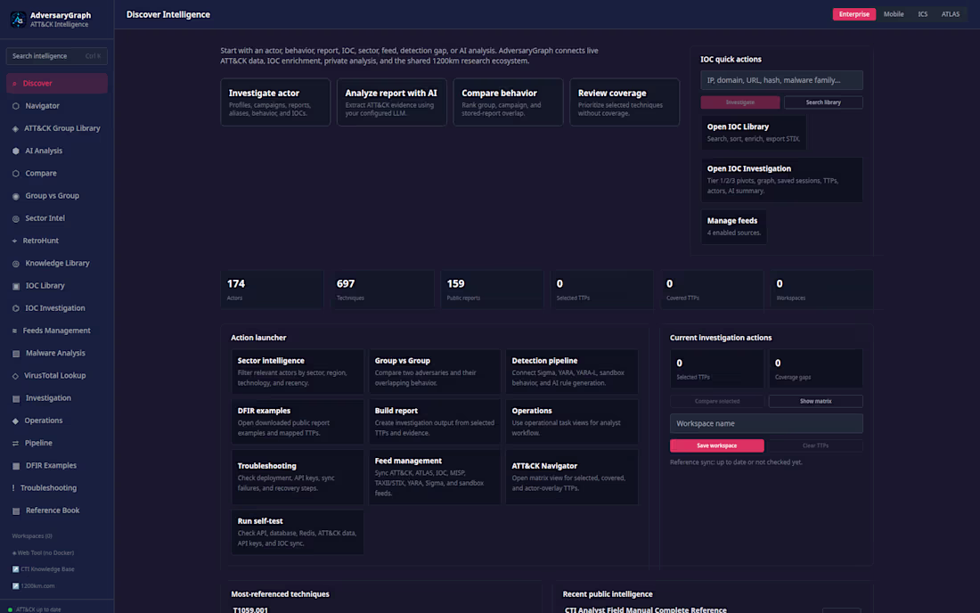Focus the Search intelligence box
The image size is (980, 613).
(57, 56)
